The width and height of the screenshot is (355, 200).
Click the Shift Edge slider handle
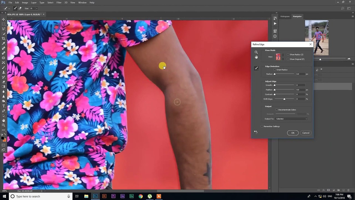(284, 99)
